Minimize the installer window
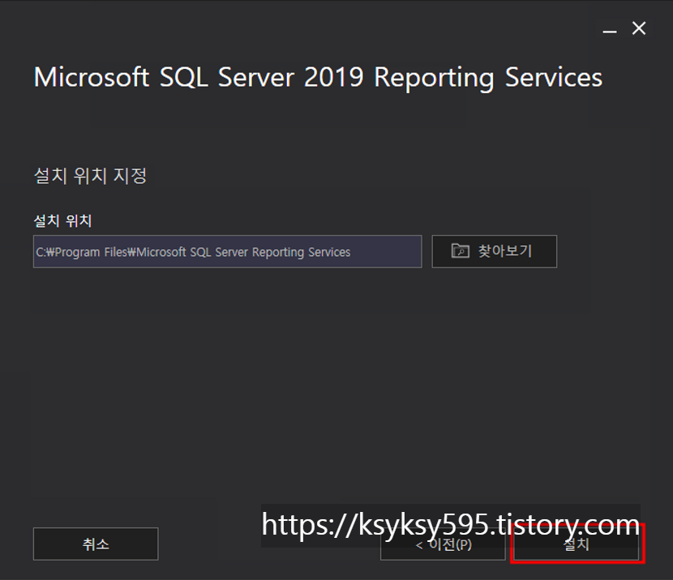Screen dimensions: 673x580 pyautogui.click(x=610, y=30)
